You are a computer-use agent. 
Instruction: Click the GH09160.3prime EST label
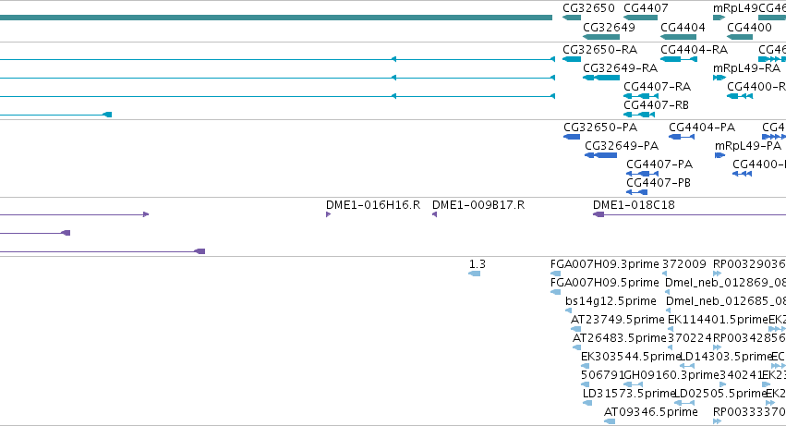tap(671, 375)
